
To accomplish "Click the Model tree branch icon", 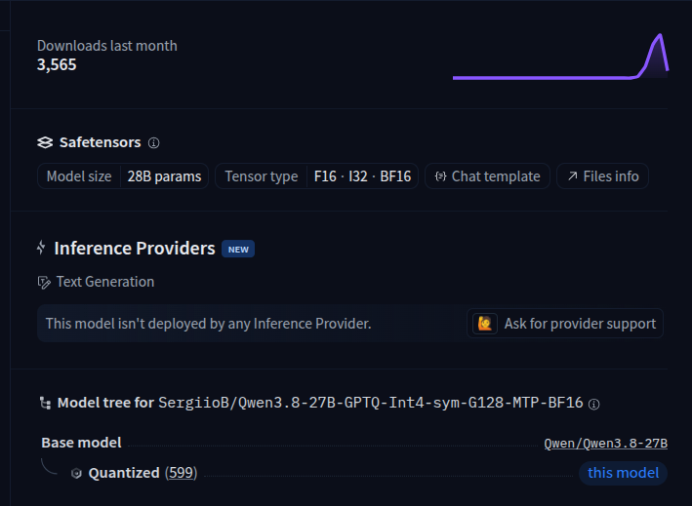I will point(45,403).
